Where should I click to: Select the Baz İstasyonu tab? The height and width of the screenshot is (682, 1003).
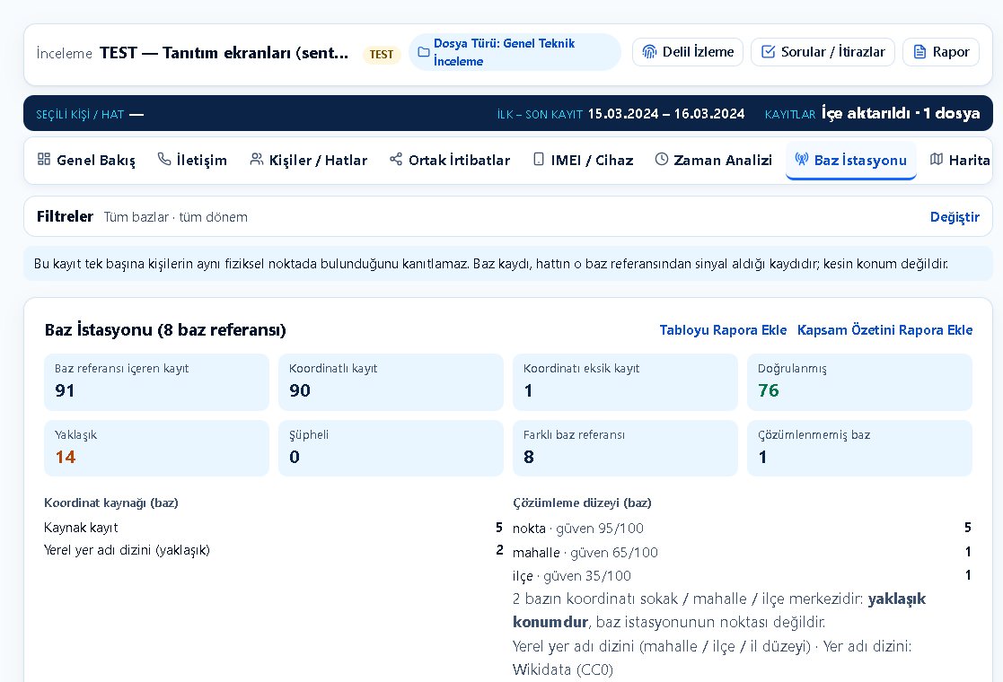point(850,160)
